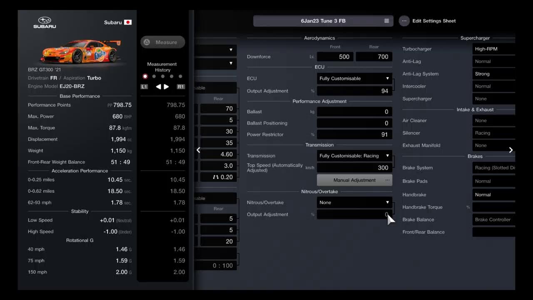533x300 pixels.
Task: Edit the Ballast Positioning field
Action: [x=354, y=123]
